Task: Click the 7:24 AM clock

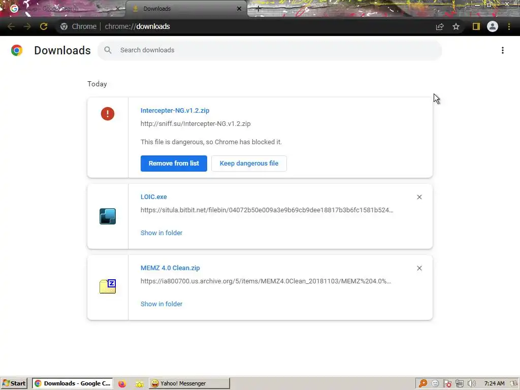Action: [494, 383]
